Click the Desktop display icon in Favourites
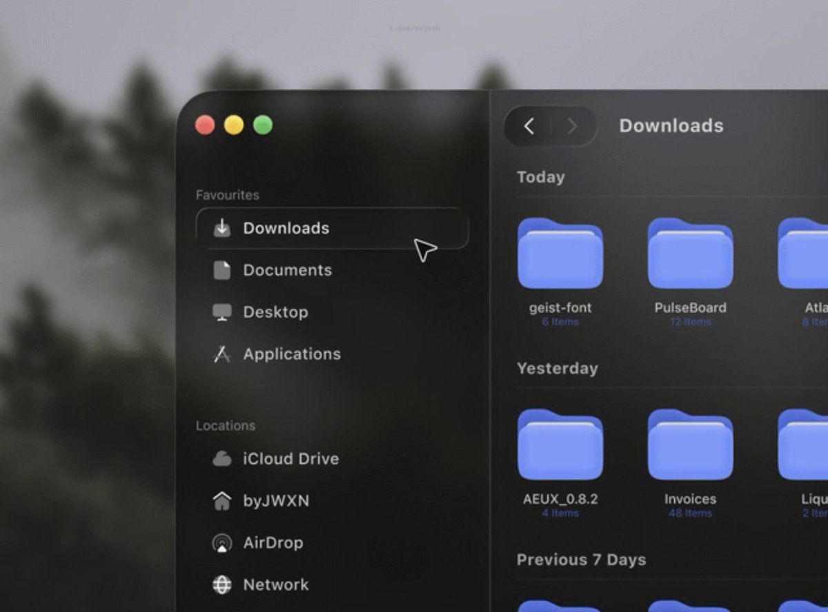The image size is (828, 612). (x=221, y=312)
